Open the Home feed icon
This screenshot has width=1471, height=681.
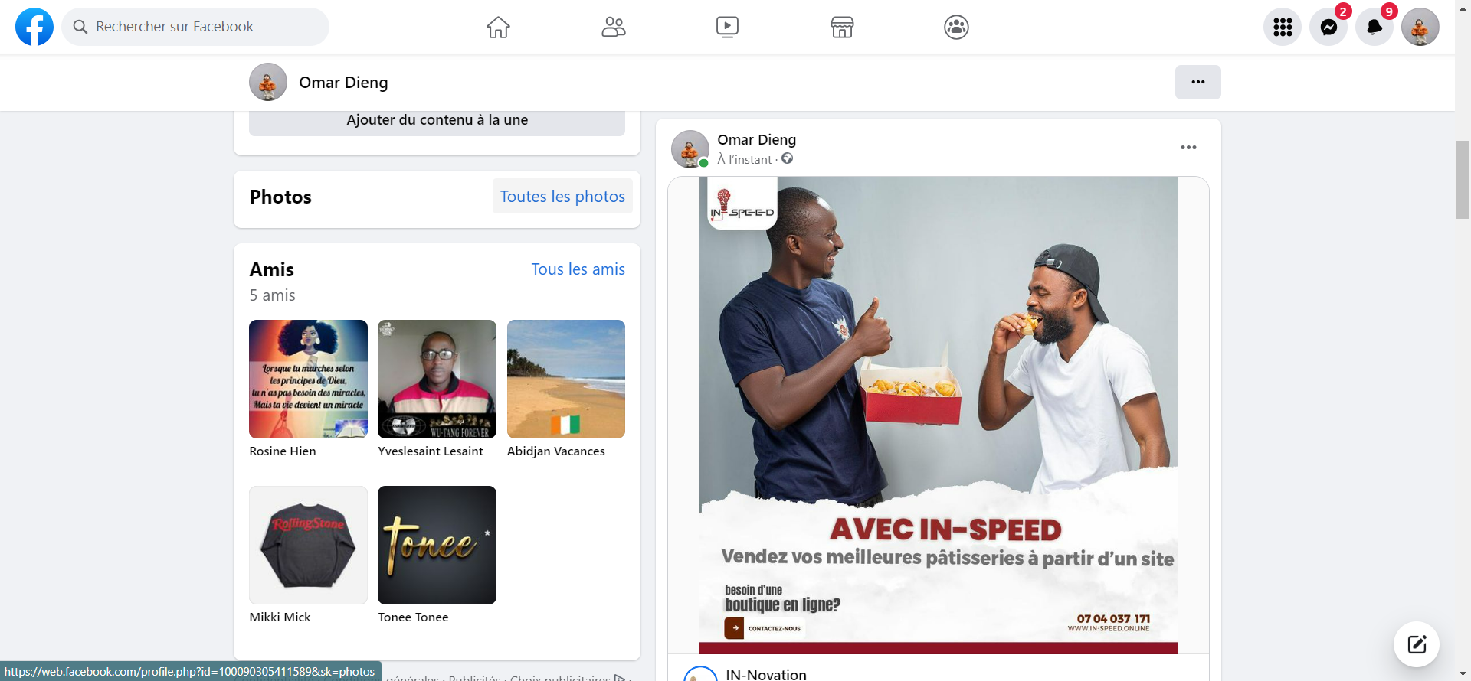[x=498, y=27]
